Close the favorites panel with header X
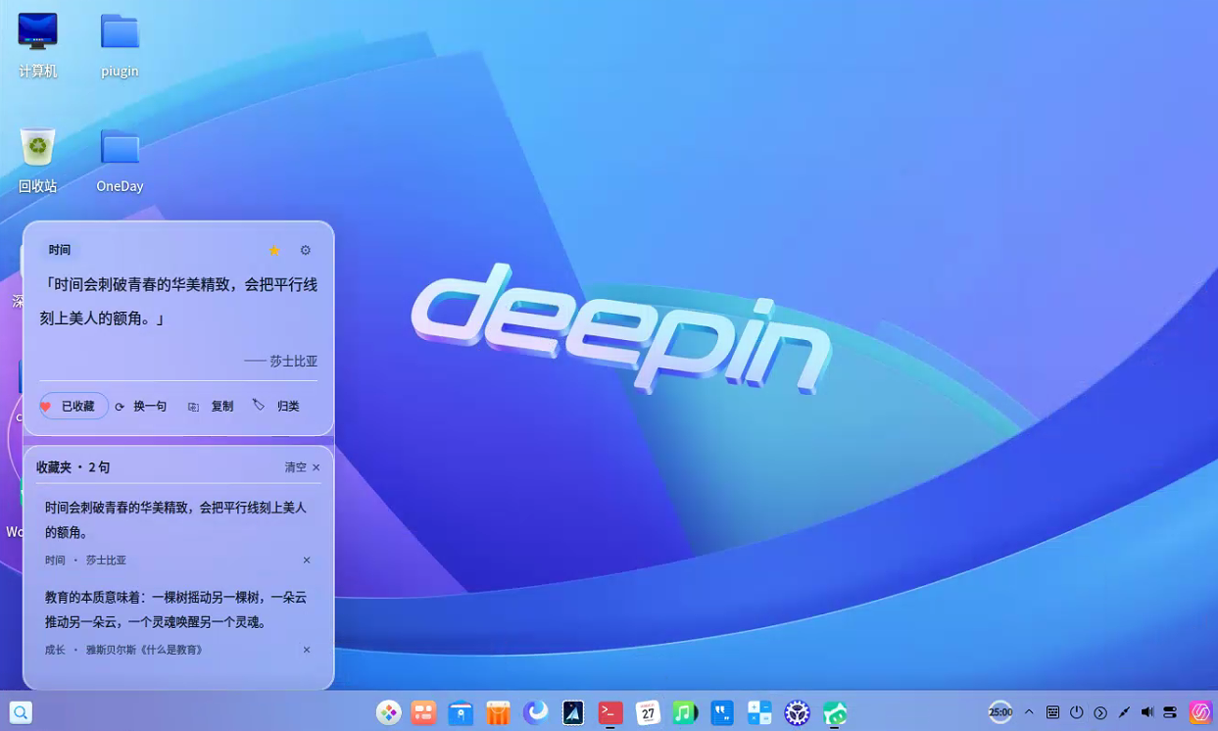 coord(317,467)
